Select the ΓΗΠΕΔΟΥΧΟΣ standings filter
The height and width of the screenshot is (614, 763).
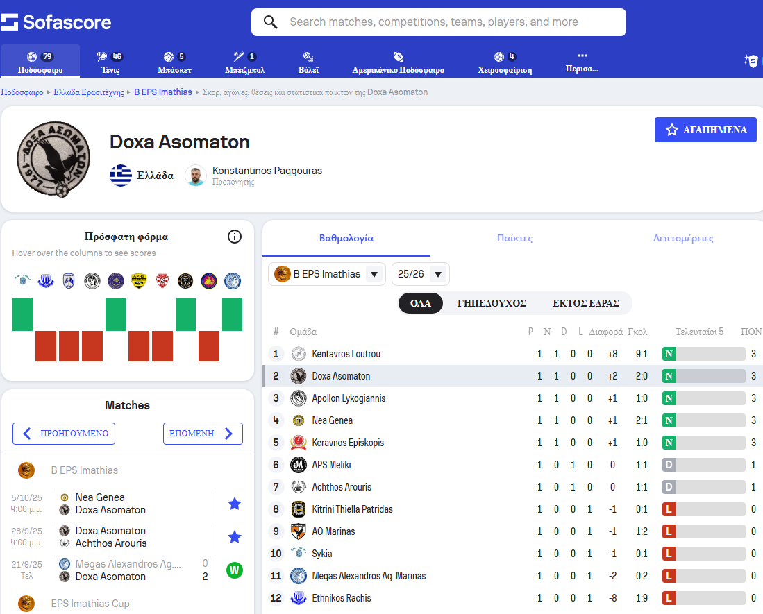pyautogui.click(x=492, y=303)
